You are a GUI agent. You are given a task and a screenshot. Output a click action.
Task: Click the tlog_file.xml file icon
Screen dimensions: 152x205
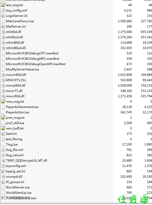[3, 150]
